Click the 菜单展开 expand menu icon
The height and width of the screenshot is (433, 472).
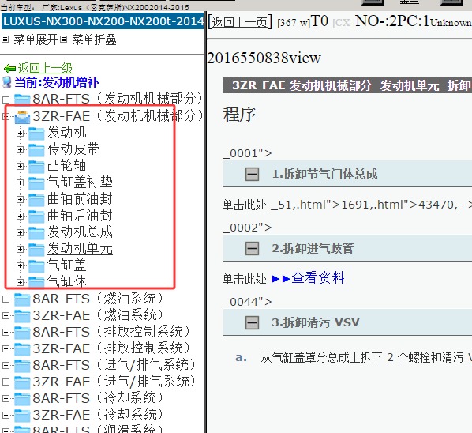(5, 40)
